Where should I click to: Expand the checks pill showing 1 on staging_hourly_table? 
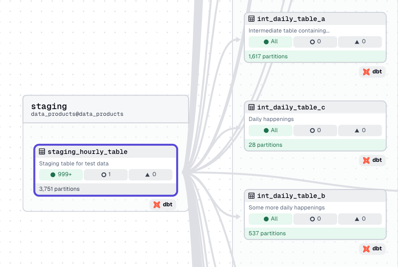click(106, 175)
